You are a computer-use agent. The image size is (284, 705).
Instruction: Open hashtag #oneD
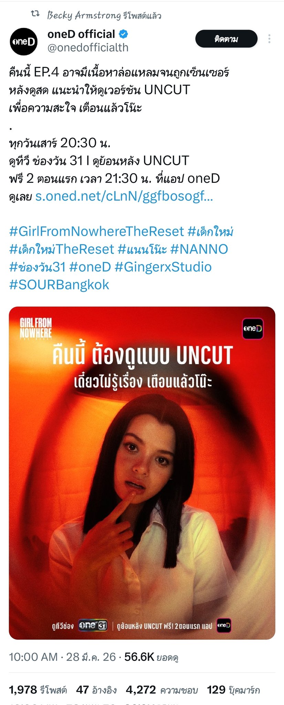[x=90, y=267]
